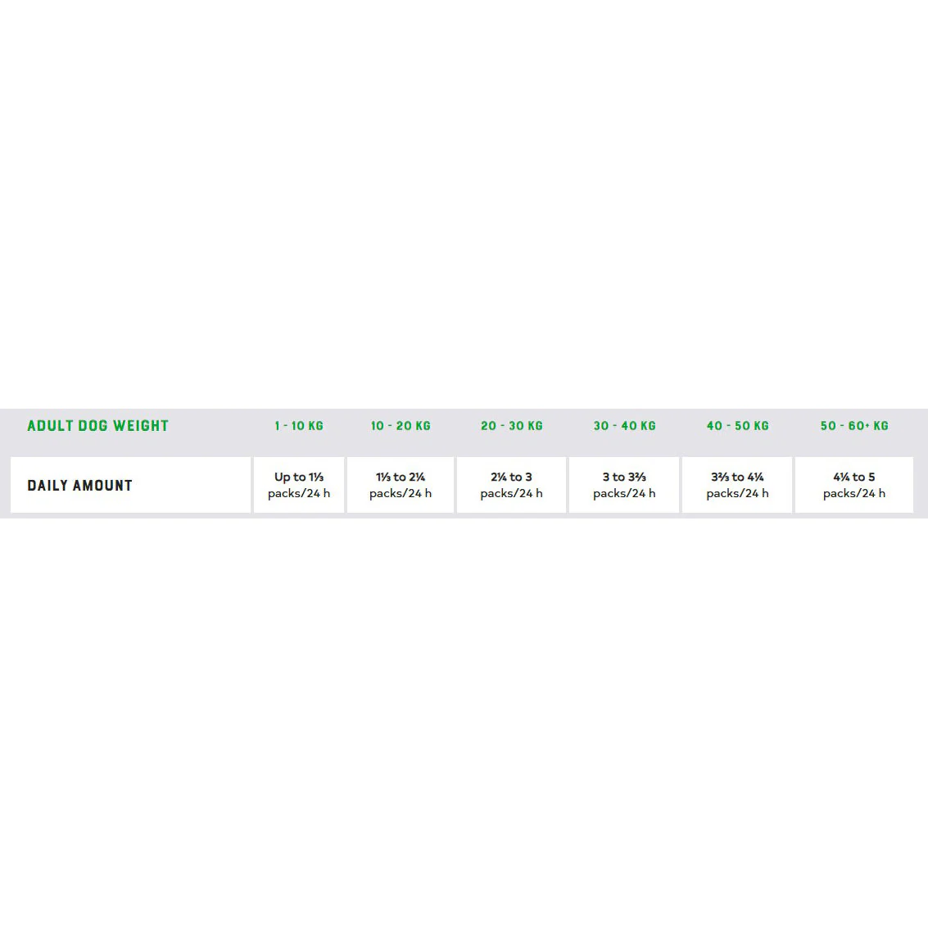
Task: Click the 1 - 10 KG column header
Action: 299,426
